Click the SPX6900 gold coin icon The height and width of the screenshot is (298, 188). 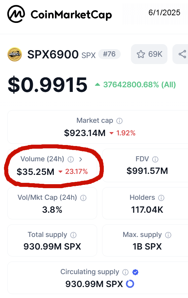(x=15, y=54)
